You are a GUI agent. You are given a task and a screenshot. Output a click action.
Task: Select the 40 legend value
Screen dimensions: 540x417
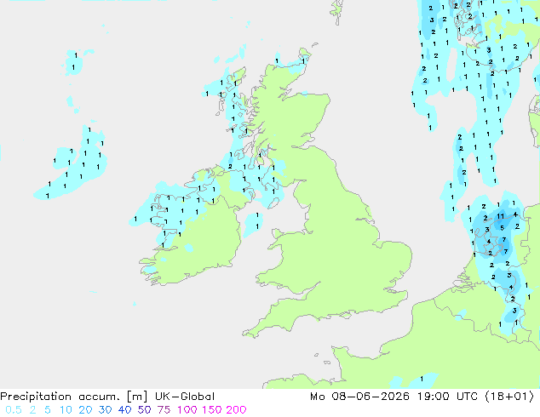124,410
